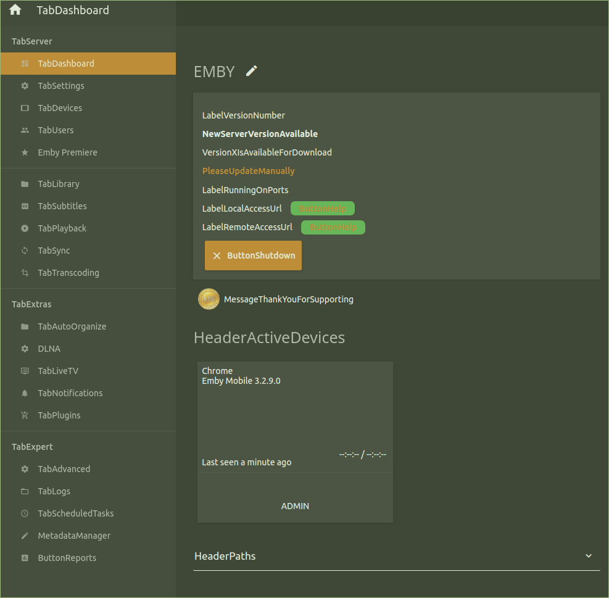Click the TabAutoOrganize folder icon
Image resolution: width=609 pixels, height=598 pixels.
click(25, 326)
